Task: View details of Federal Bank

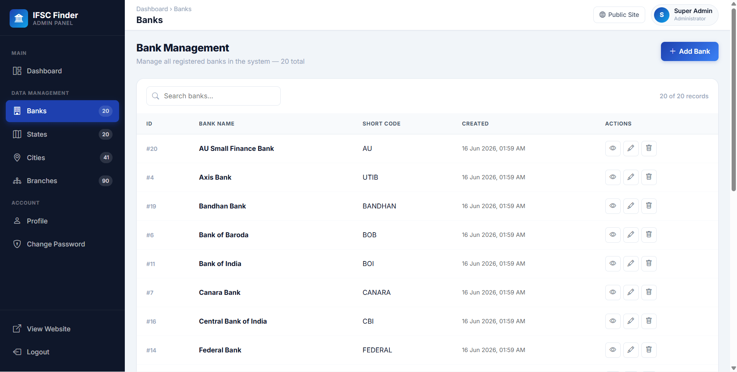Action: coord(613,350)
